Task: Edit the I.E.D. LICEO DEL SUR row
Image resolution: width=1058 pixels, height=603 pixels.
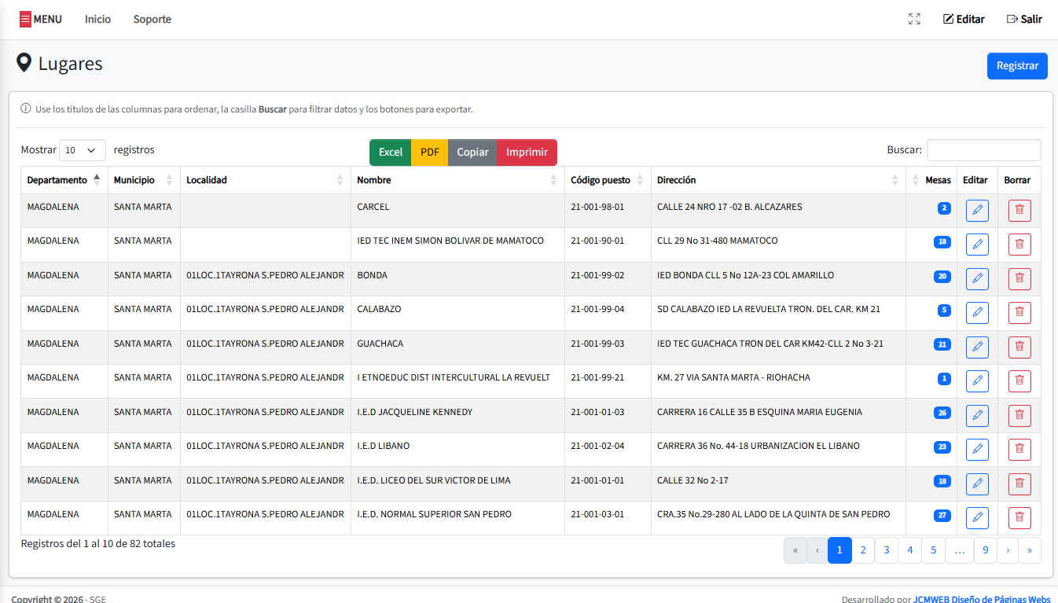Action: (x=977, y=484)
